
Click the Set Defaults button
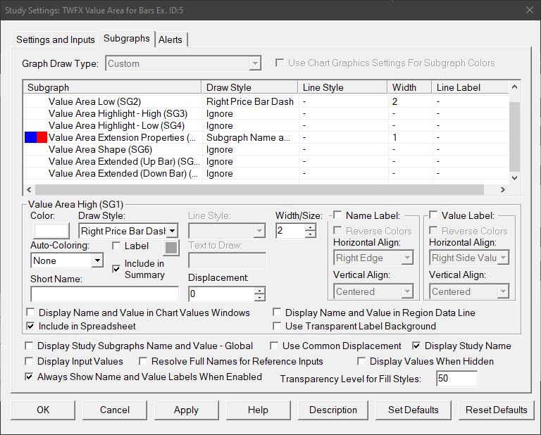[x=413, y=410]
